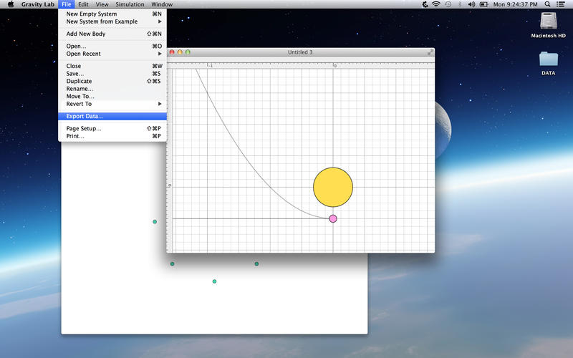Expand New System from Example submenu
The height and width of the screenshot is (358, 573).
[x=112, y=21]
